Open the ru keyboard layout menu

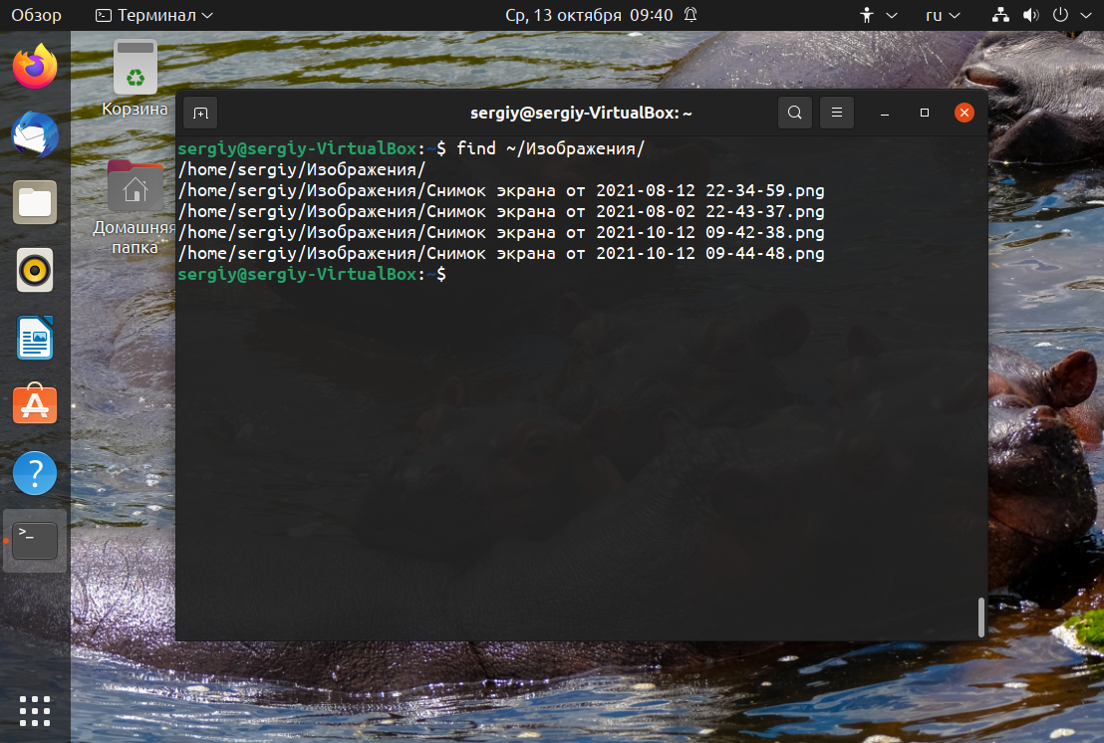point(943,15)
